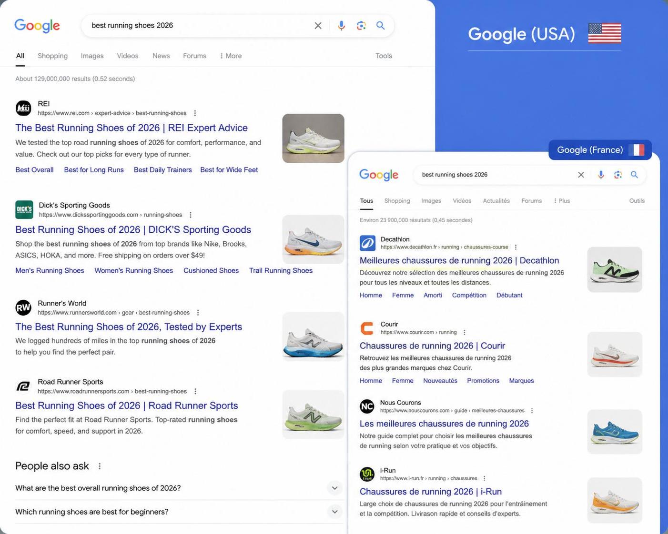Image resolution: width=668 pixels, height=534 pixels.
Task: Click the Dick's Sporting Goods shoe thumbnail
Action: 313,239
